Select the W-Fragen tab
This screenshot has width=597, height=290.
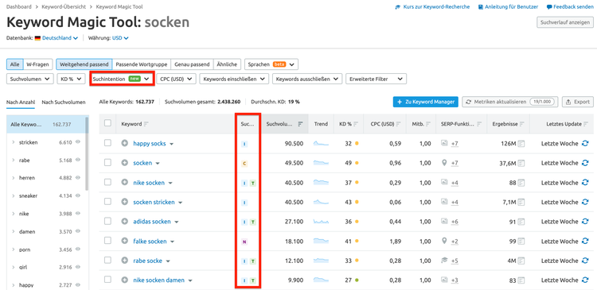37,64
